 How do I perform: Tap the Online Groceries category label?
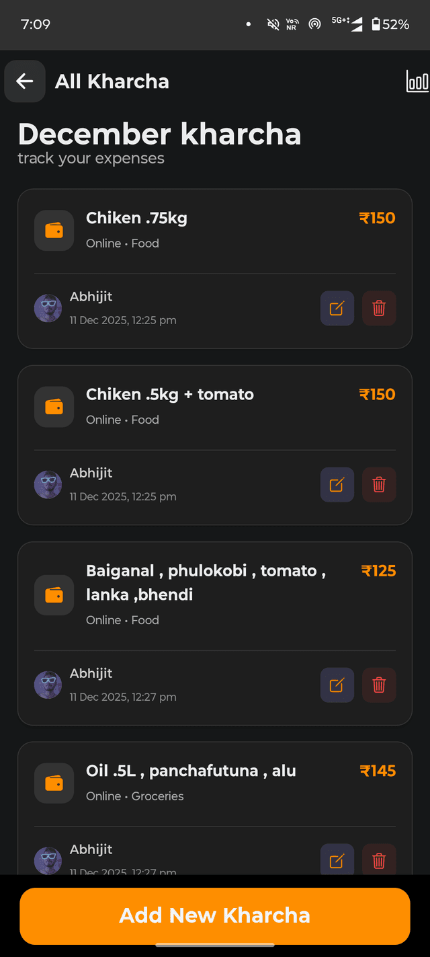pyautogui.click(x=134, y=796)
